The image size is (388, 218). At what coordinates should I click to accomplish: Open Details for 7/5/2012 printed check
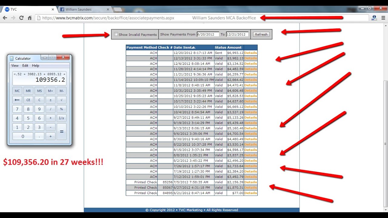click(x=251, y=182)
